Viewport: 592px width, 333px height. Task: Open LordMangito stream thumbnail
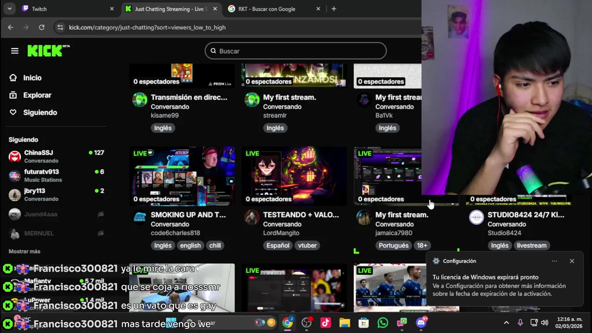click(294, 176)
